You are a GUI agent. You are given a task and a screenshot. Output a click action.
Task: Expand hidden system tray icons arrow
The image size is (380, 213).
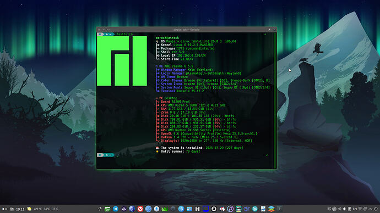pos(370,209)
